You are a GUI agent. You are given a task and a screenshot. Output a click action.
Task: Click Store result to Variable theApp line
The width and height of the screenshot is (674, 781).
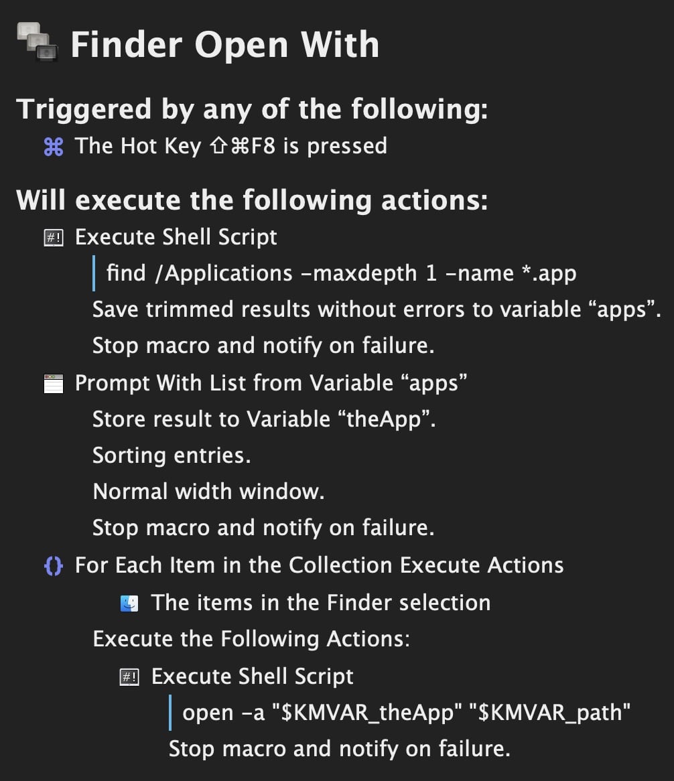[264, 419]
